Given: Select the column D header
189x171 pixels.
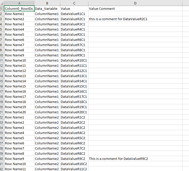Looking at the screenshot, I should [x=135, y=3].
